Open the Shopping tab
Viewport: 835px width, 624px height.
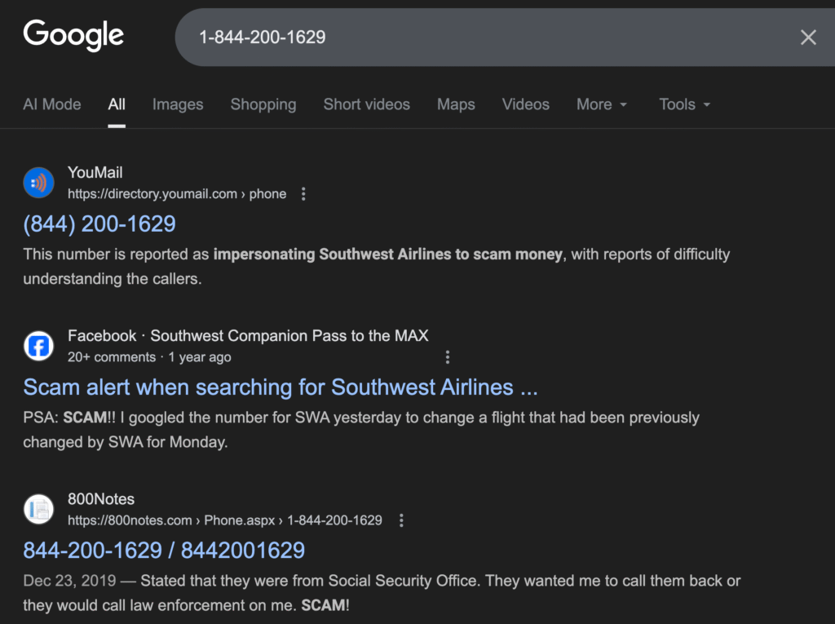tap(263, 104)
